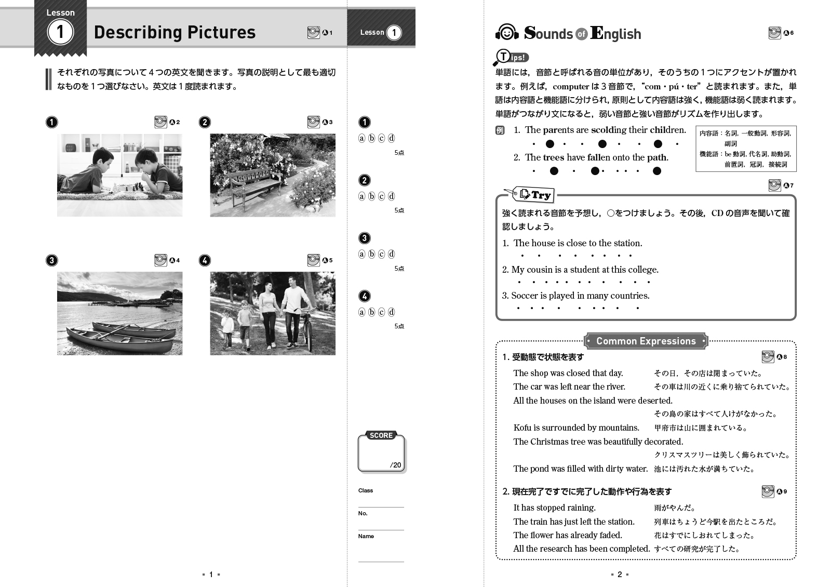The height and width of the screenshot is (587, 831).
Task: Click 'The flower has already faded.'
Action: tap(568, 535)
